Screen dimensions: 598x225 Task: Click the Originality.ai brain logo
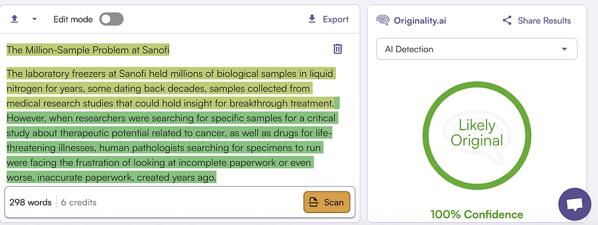(x=383, y=20)
